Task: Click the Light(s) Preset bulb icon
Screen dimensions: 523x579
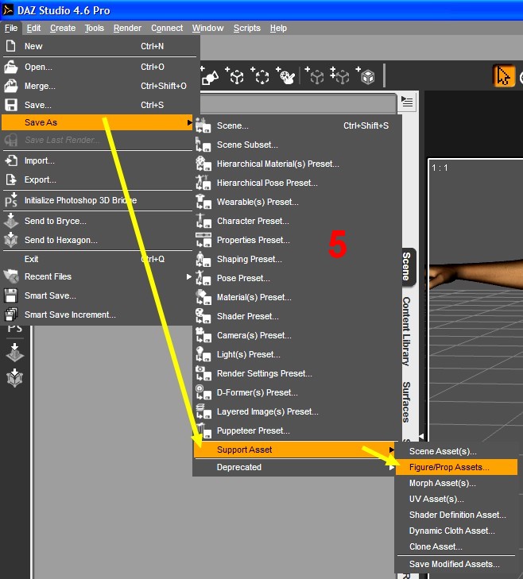Action: (203, 354)
